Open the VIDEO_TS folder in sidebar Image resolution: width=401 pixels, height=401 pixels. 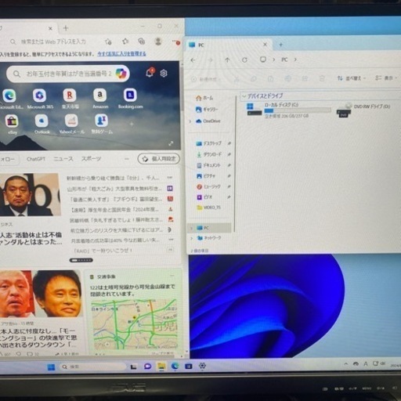pos(208,208)
